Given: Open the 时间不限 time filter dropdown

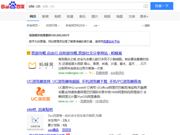Looking at the screenshot, I should (x=53, y=26).
